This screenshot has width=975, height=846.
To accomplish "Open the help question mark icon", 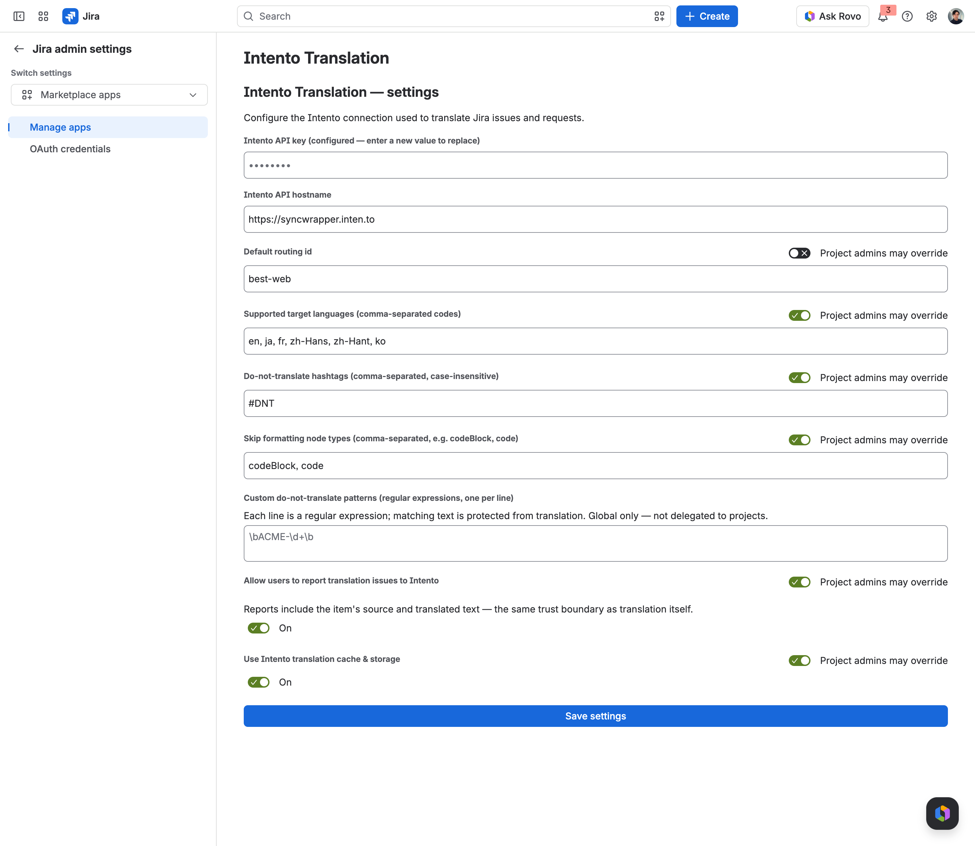I will click(x=907, y=17).
